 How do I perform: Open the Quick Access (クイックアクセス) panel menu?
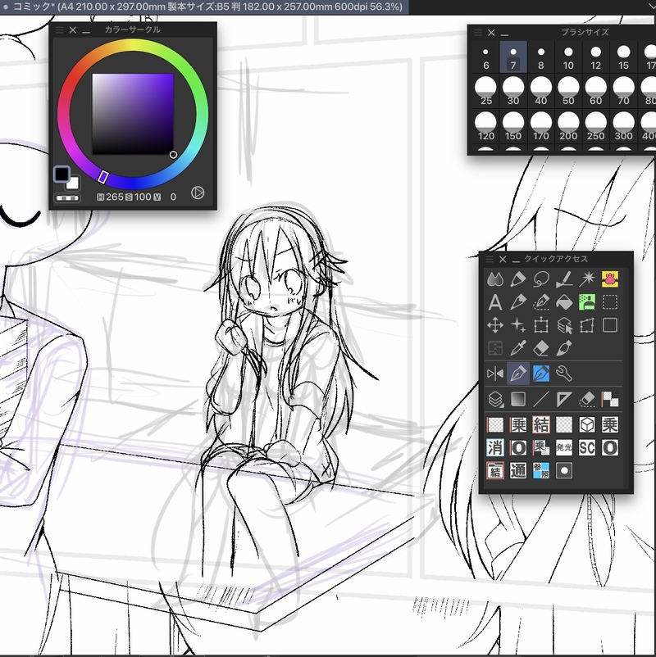coord(489,260)
